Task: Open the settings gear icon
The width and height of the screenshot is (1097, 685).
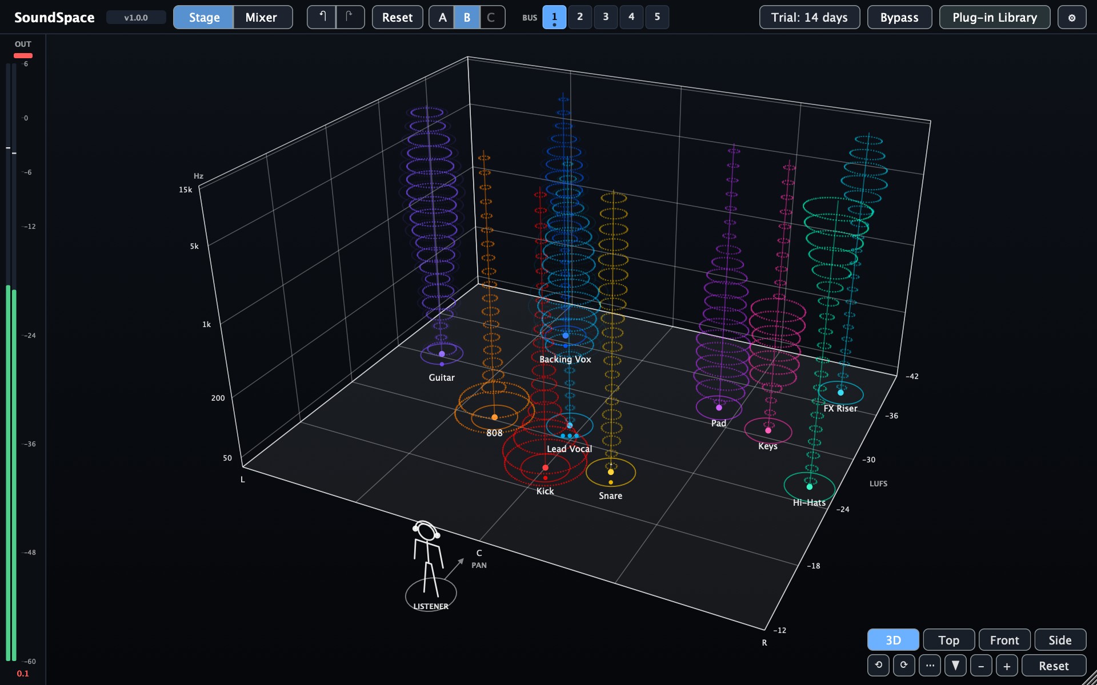Action: point(1072,17)
